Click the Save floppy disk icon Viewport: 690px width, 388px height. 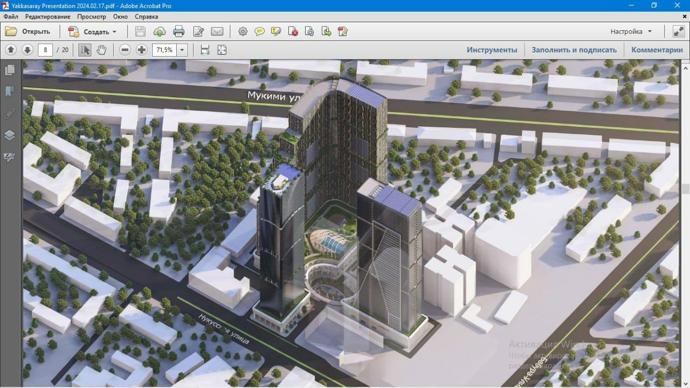pos(140,31)
